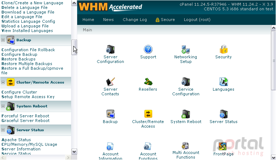Open Restore a Full Backup/cpmove file link
Screen dimensions: 276x160
click(x=32, y=70)
